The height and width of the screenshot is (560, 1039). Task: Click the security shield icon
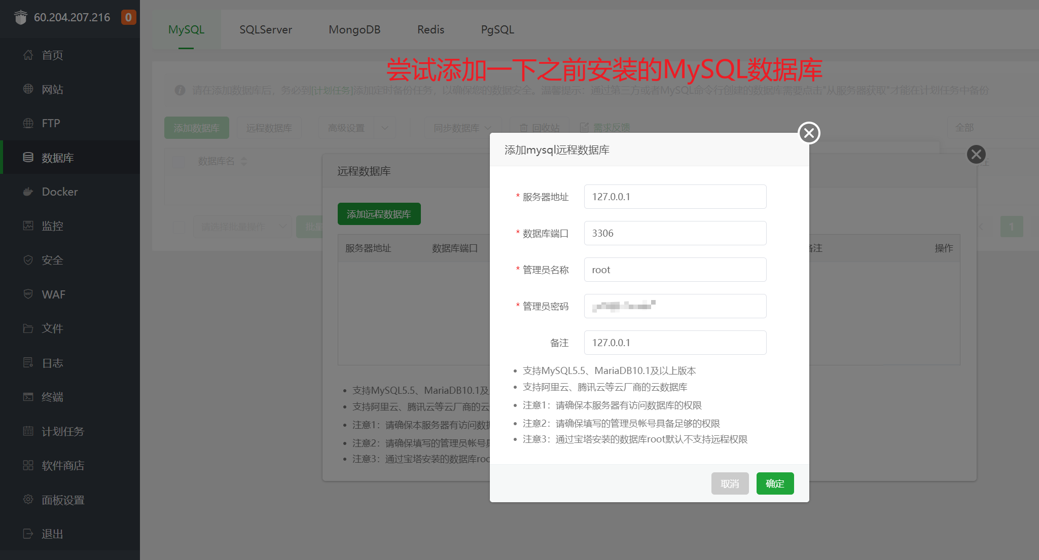[x=28, y=260]
